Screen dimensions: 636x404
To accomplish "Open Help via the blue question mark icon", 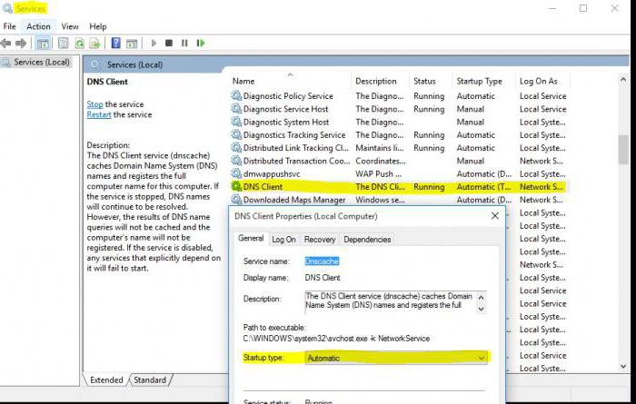I will tap(116, 43).
